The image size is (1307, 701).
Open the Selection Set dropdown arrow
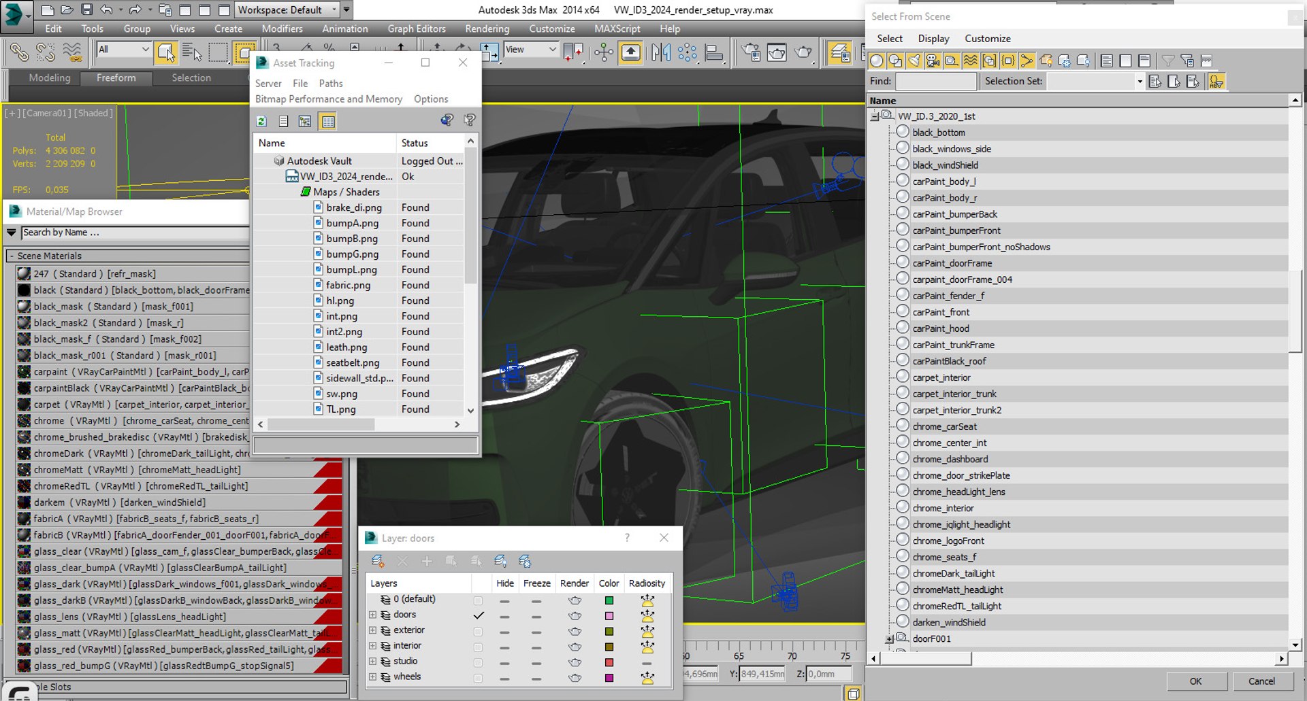click(x=1140, y=82)
